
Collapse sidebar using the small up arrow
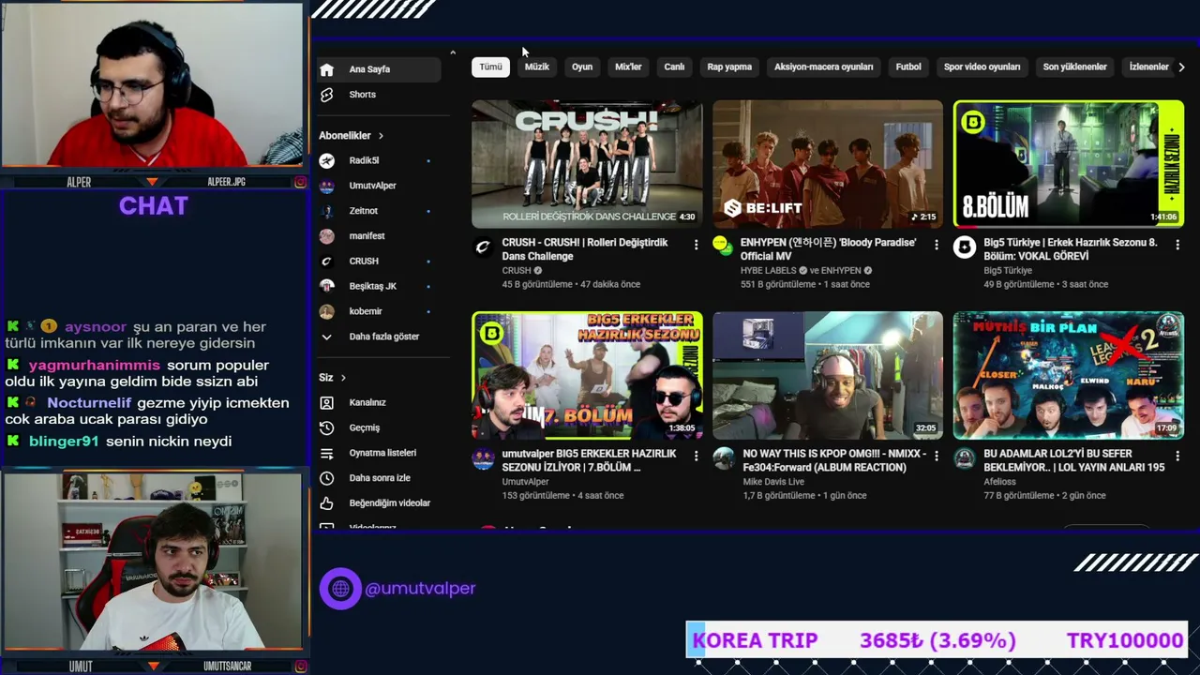[453, 52]
